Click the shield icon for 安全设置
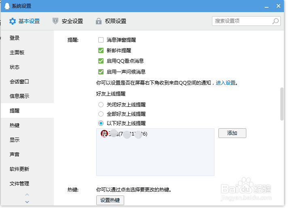 [55, 21]
